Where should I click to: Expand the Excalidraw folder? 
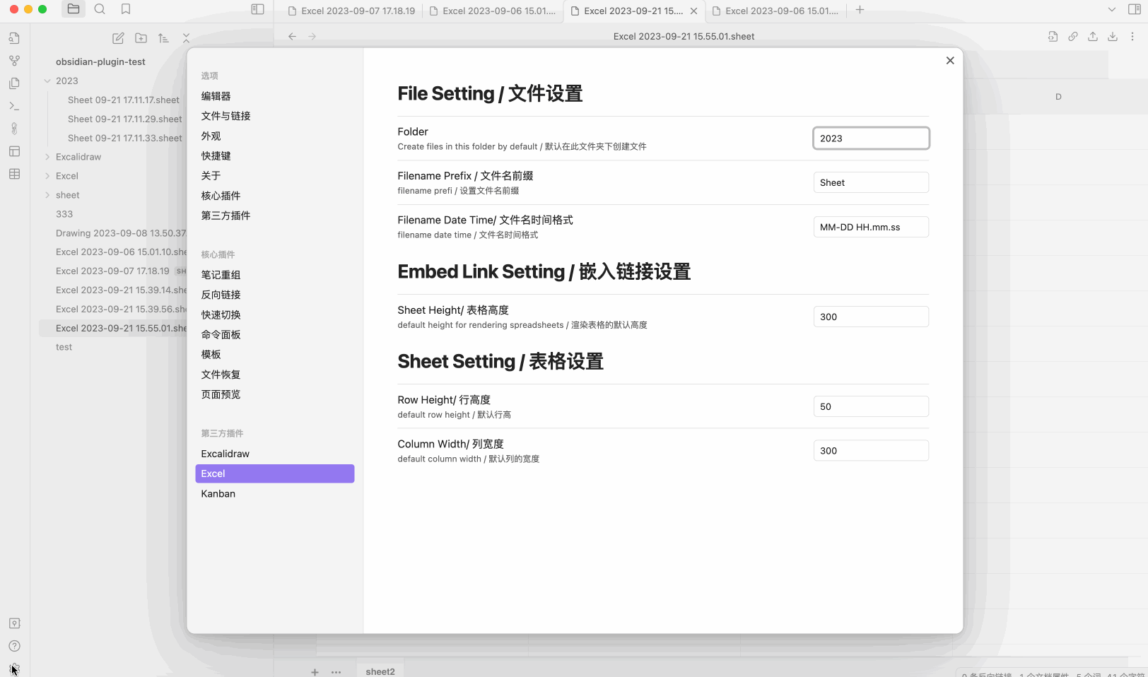[47, 157]
